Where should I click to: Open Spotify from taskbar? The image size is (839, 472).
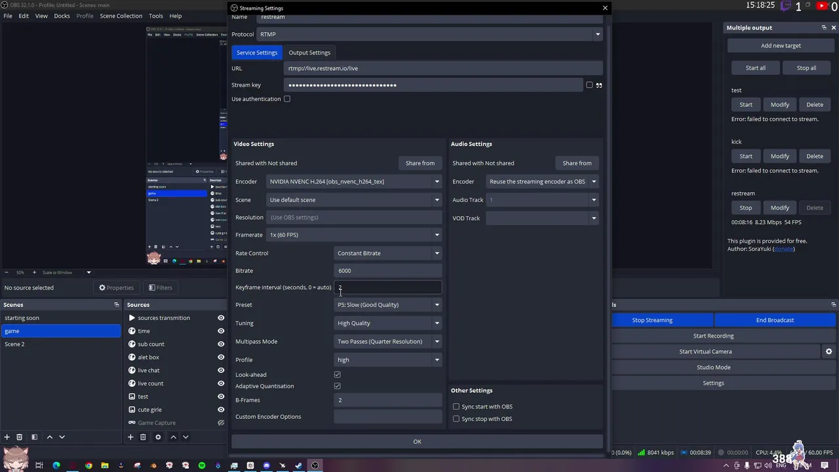tap(202, 465)
